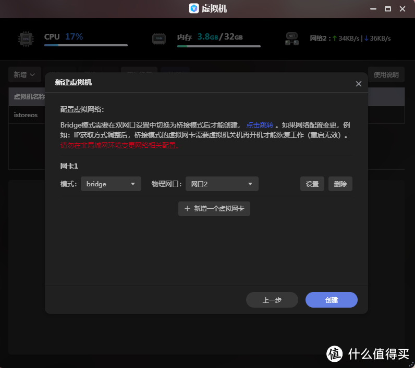Click the 设置 button for 网卡1

coord(312,184)
